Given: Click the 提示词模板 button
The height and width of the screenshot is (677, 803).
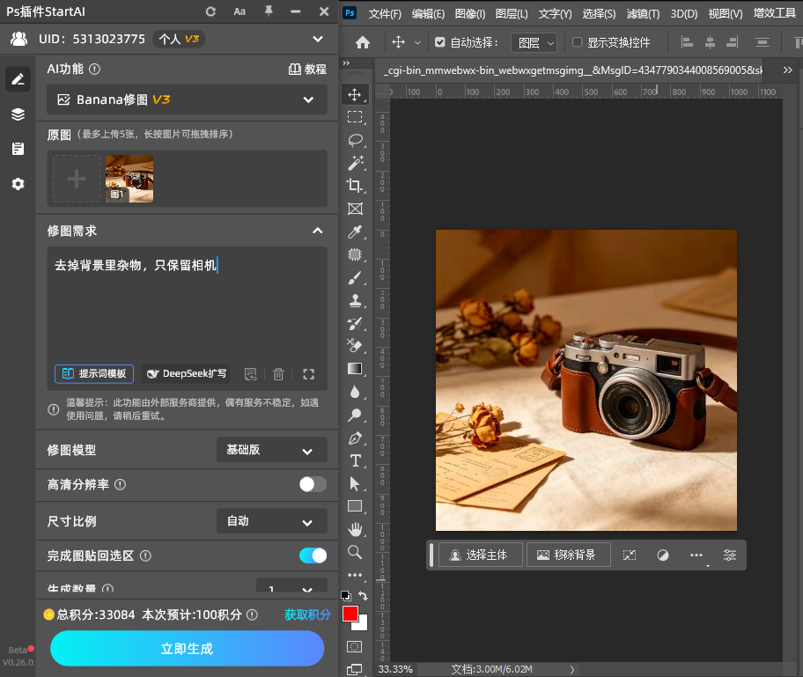Looking at the screenshot, I should coord(94,374).
